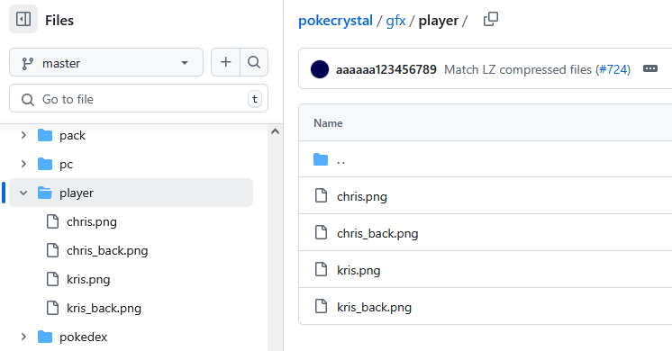Click the git branch icon in selector
The image size is (672, 351).
tap(28, 63)
